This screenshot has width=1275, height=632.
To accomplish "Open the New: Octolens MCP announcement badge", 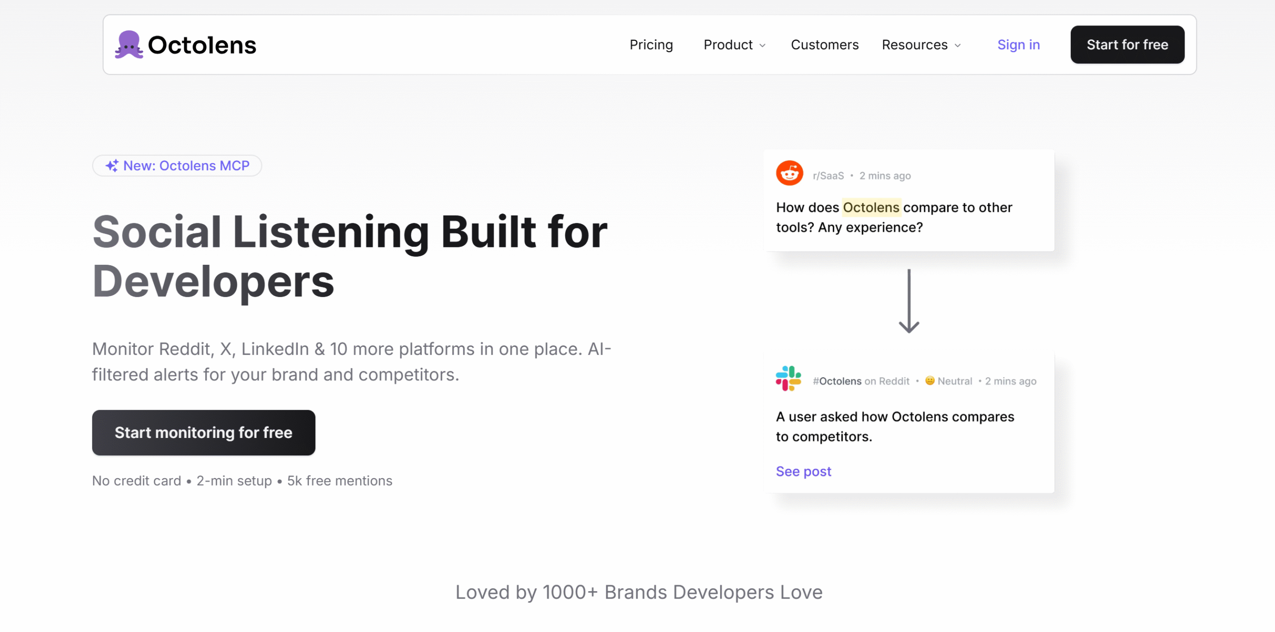I will click(x=177, y=166).
